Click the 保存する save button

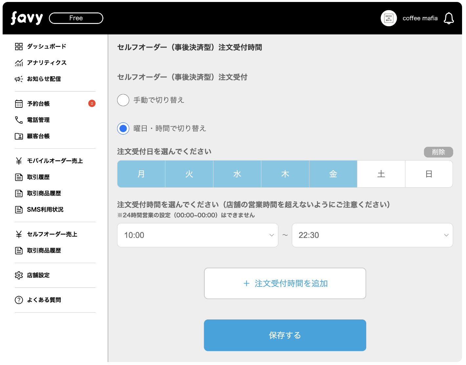pos(285,335)
